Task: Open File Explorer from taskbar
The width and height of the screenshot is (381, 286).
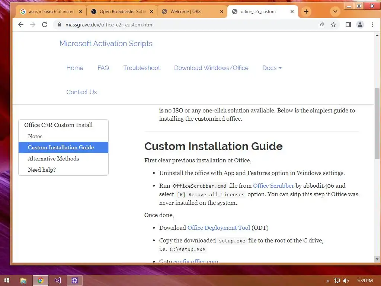Action: 23,280
